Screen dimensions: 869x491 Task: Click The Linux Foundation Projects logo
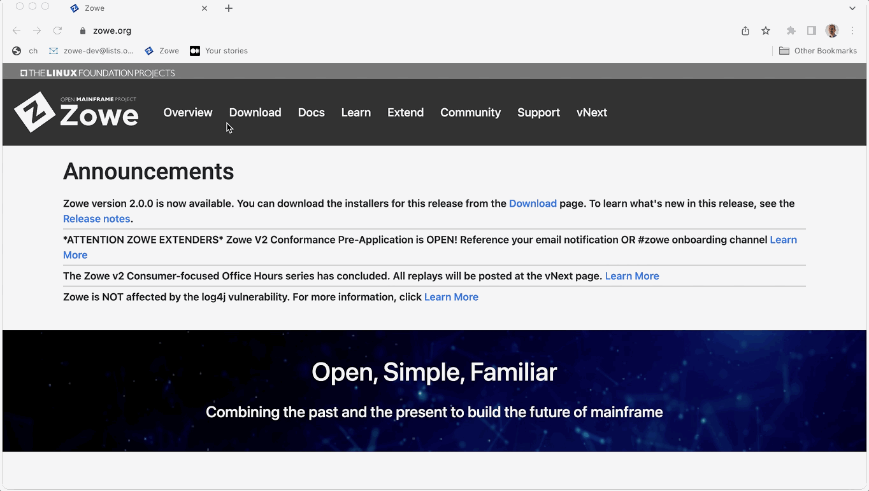(97, 73)
